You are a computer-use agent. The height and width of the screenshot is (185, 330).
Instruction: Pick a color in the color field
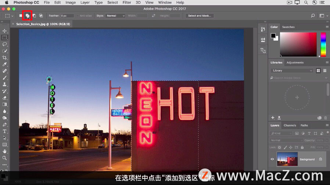click(298, 44)
